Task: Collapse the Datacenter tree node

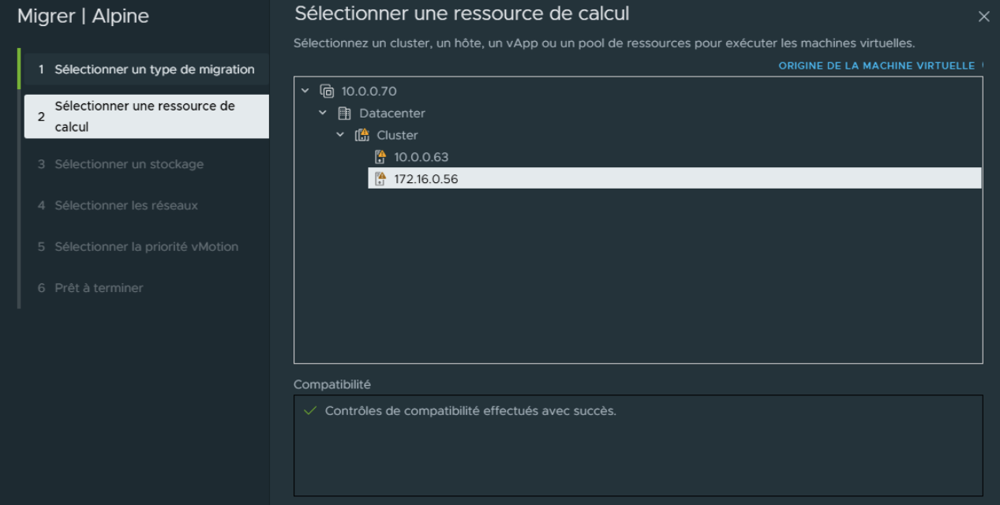Action: [x=323, y=114]
